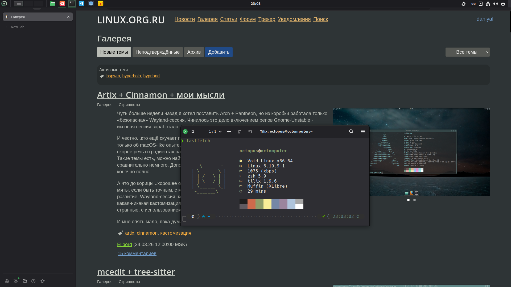
Task: Select the 'Неподтверждённые' tab
Action: pos(157,52)
